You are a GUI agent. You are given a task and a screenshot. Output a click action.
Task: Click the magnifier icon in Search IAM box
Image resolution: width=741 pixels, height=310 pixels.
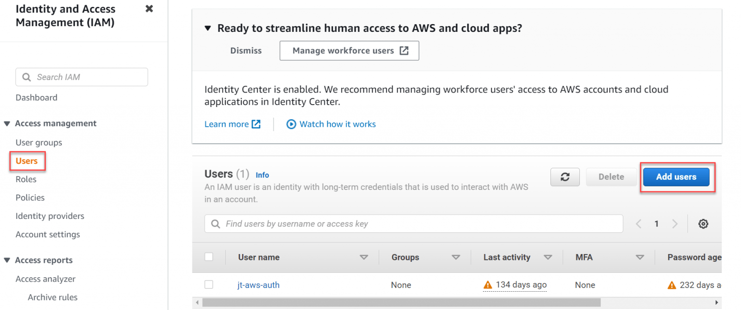27,77
